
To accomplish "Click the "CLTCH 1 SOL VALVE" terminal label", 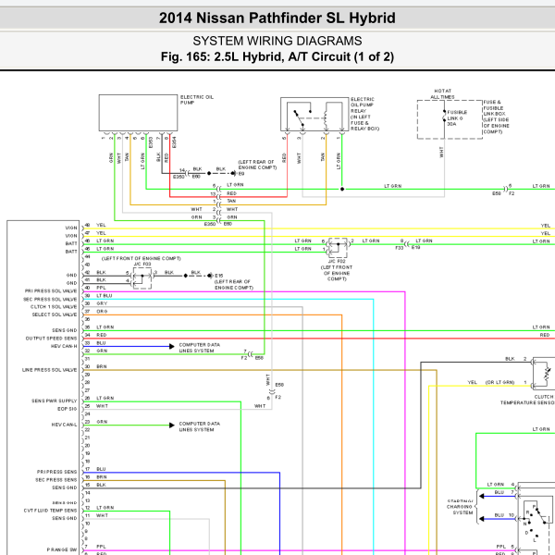I will (54, 307).
